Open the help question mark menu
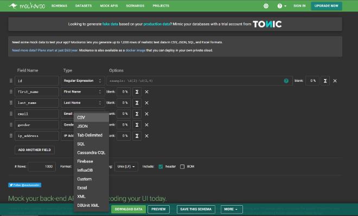This screenshot has width=358, height=216. click(x=282, y=6)
